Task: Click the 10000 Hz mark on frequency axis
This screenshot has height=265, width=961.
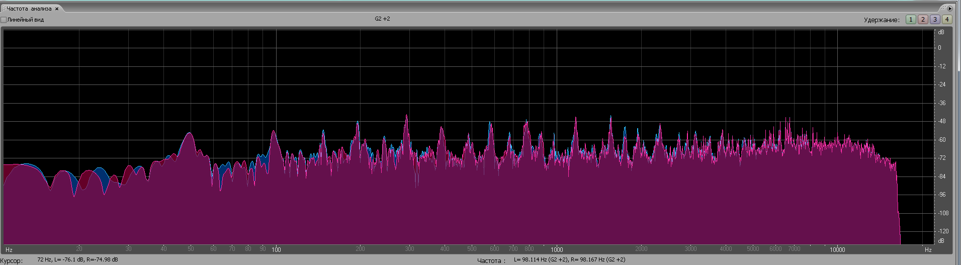Action: [837, 249]
